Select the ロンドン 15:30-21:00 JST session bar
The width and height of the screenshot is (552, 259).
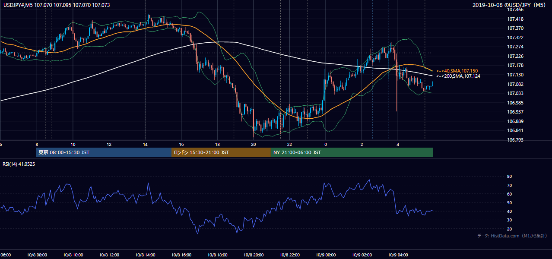[x=221, y=152]
